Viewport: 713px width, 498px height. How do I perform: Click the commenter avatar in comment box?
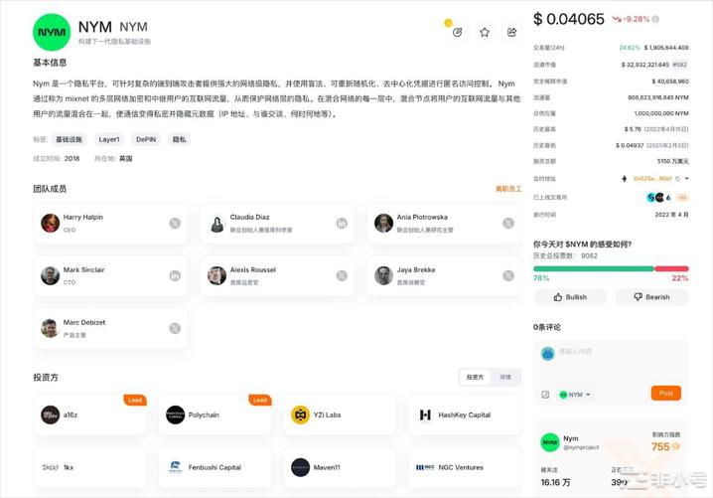tap(548, 353)
